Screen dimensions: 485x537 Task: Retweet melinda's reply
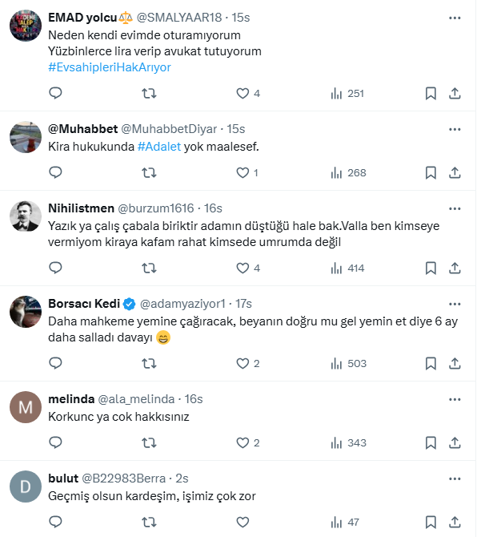149,442
